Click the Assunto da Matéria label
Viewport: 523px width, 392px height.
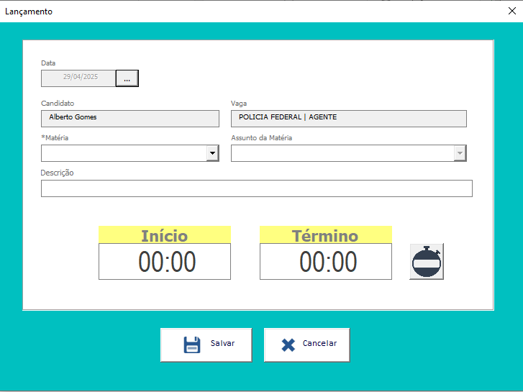tap(262, 138)
